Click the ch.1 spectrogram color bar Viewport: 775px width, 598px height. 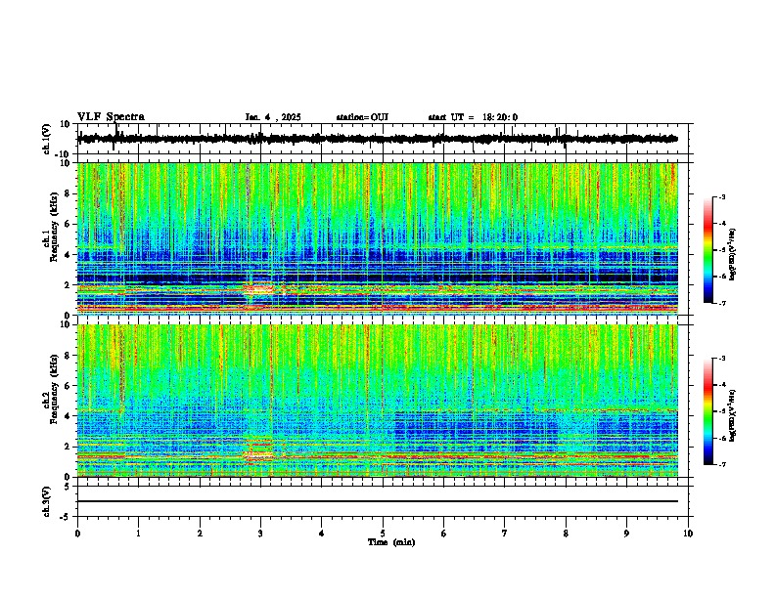(707, 250)
